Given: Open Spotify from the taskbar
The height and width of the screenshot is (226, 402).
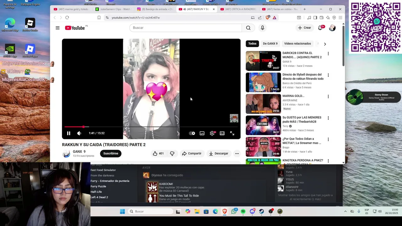Looking at the screenshot, I should (x=243, y=212).
